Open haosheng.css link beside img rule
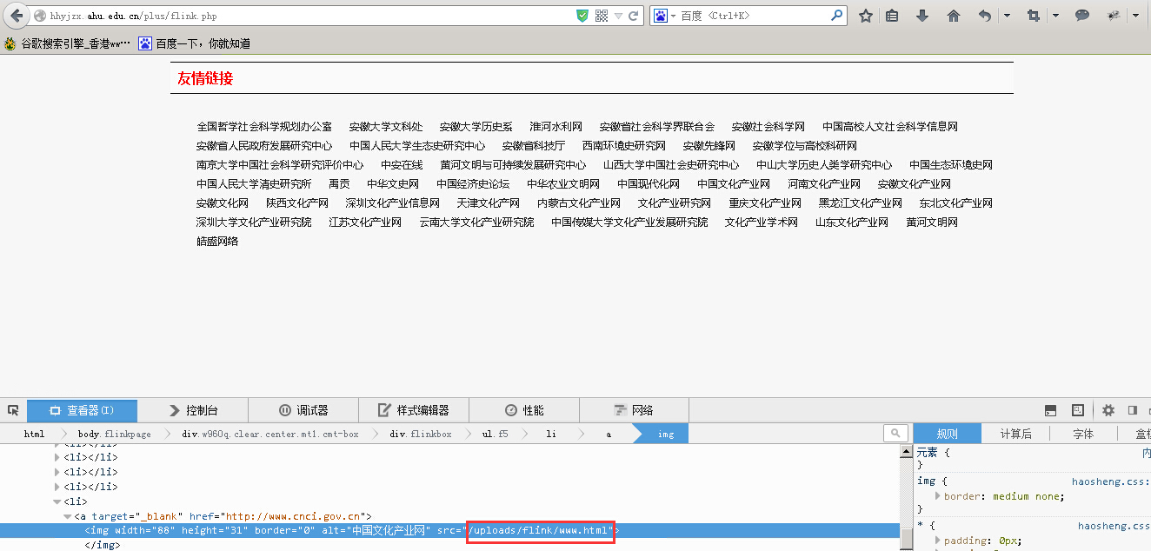1151x551 pixels. coord(1111,481)
